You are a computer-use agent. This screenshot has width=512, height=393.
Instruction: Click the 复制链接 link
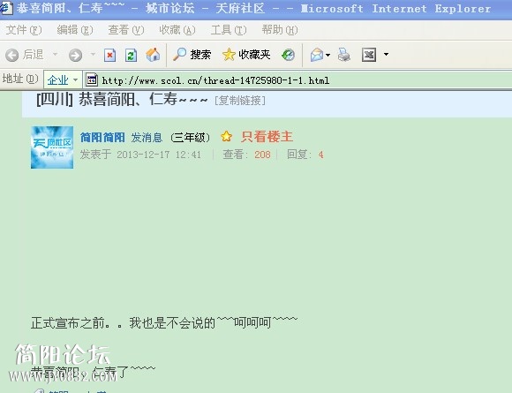tap(240, 101)
